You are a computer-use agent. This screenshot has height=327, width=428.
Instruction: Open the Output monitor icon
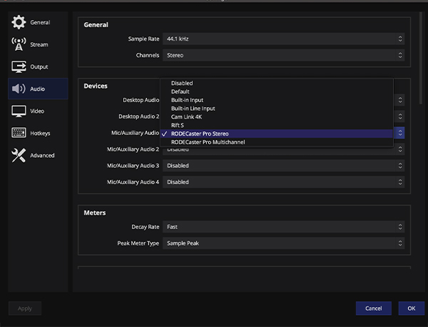[x=19, y=66]
